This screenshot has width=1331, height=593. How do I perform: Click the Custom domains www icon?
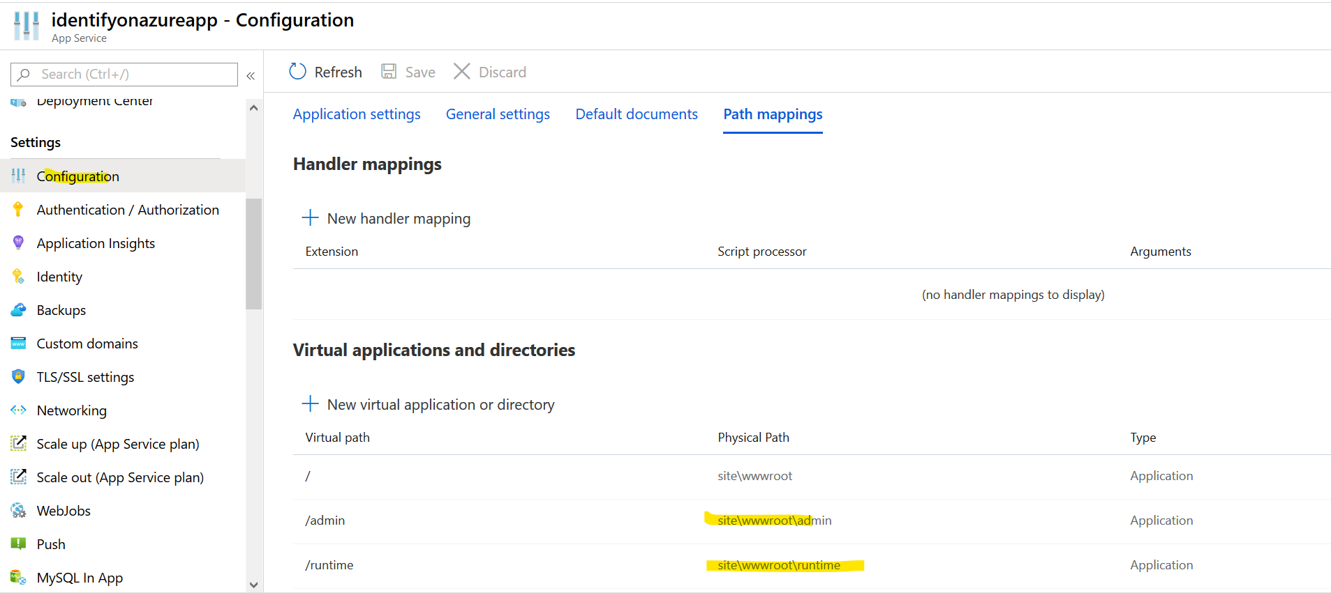point(18,343)
